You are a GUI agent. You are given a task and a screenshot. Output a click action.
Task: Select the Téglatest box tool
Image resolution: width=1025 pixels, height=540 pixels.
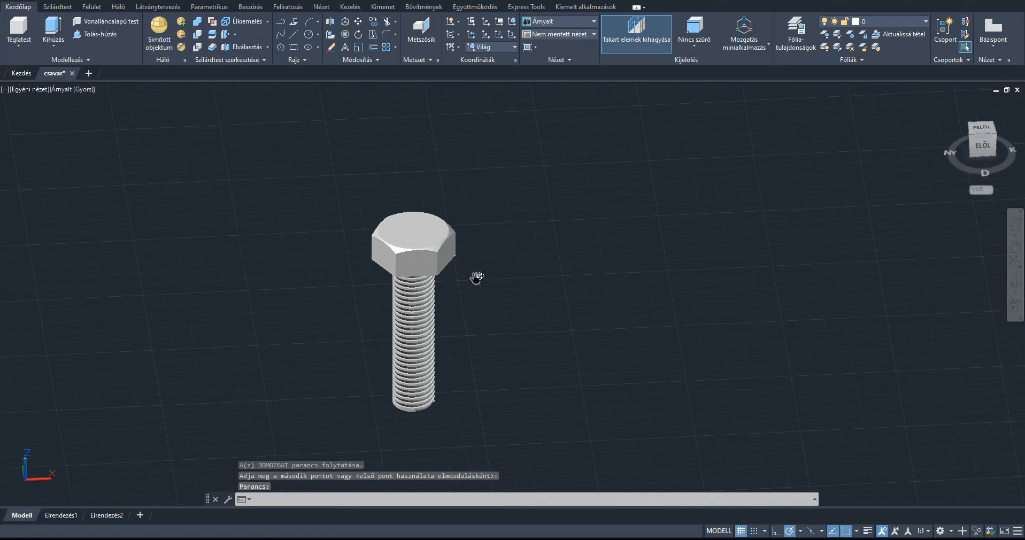[x=19, y=30]
